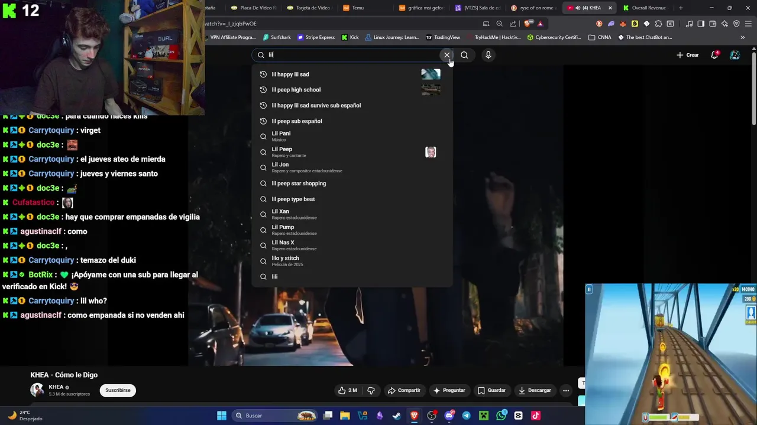Select the Lil Peep rapero suggestion
This screenshot has height=425, width=757.
point(352,152)
